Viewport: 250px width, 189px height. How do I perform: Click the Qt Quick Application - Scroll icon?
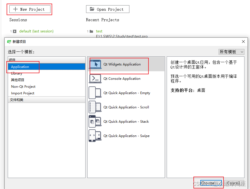coord(95,107)
